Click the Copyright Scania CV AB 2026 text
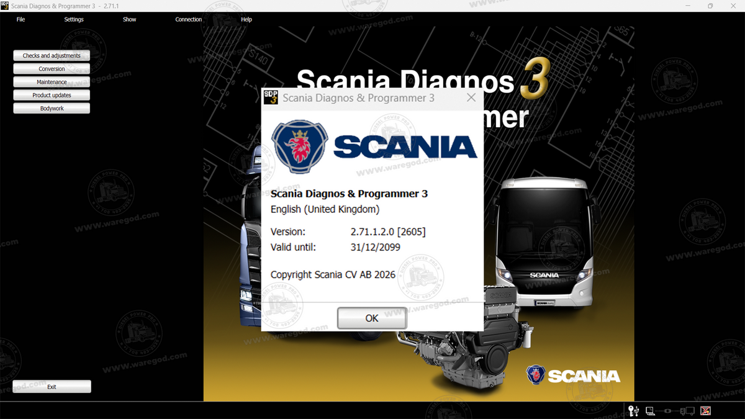Viewport: 745px width, 419px height. coord(333,274)
